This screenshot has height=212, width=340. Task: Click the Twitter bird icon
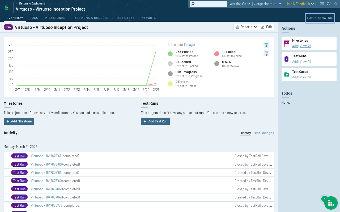point(329,4)
